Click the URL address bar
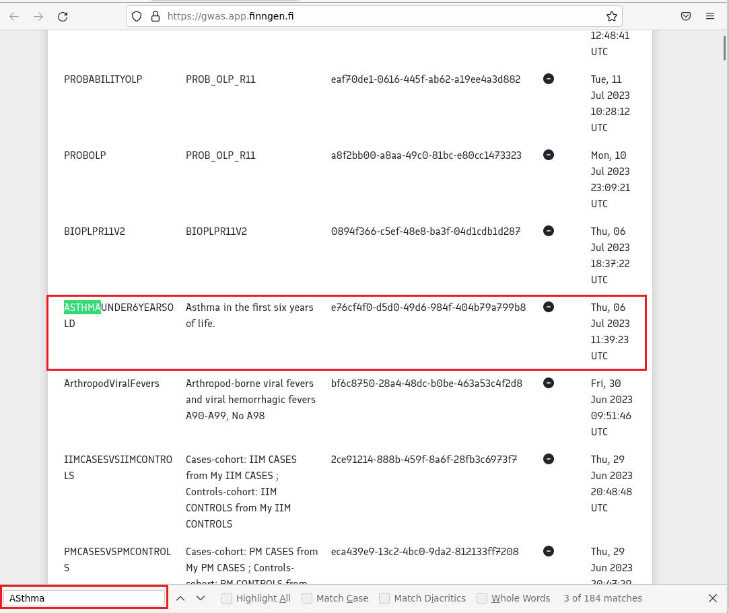Viewport: 729px width, 613px height. click(x=377, y=16)
